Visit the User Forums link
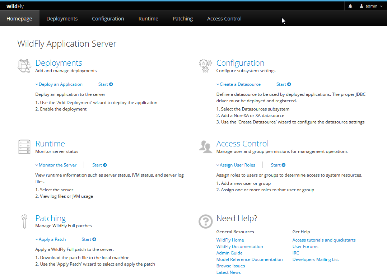This screenshot has width=387, height=276. 305,247
